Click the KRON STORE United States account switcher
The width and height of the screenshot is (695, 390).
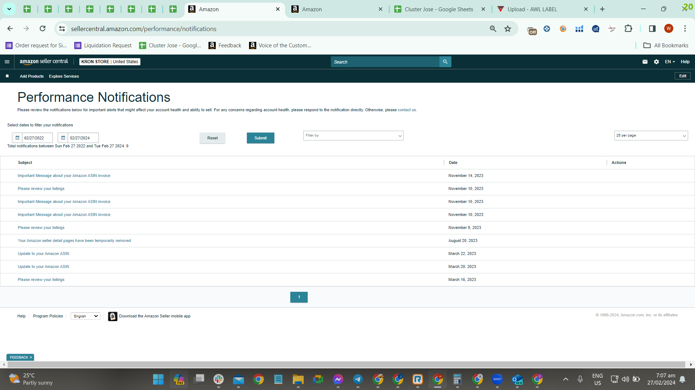pos(110,62)
